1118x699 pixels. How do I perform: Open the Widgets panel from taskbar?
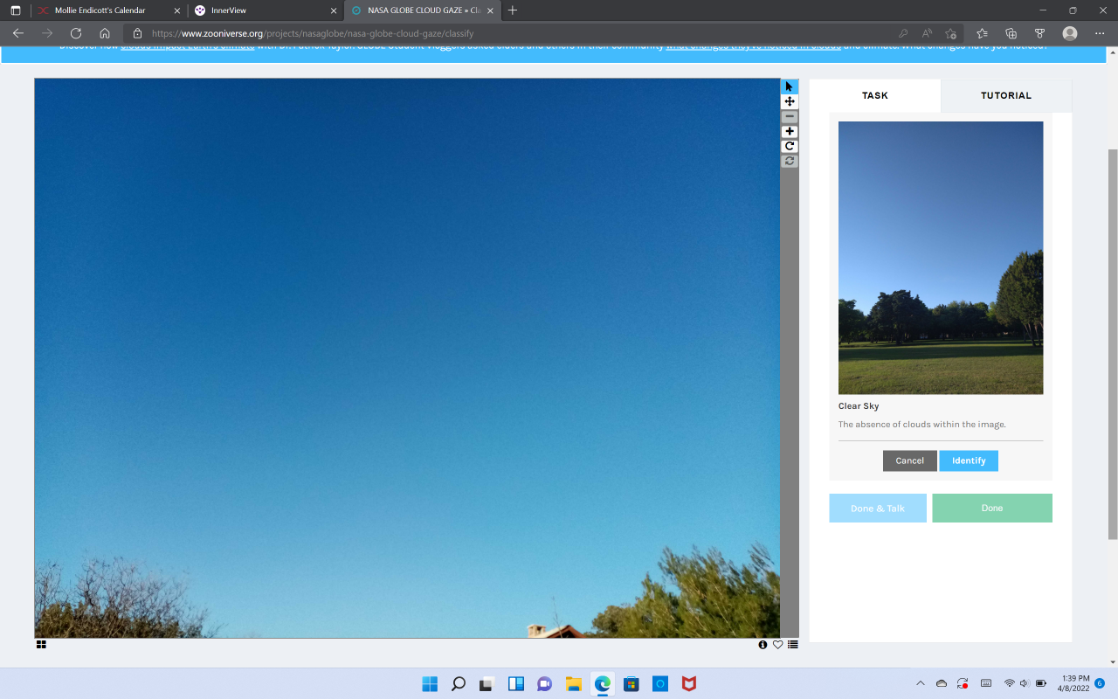(516, 683)
